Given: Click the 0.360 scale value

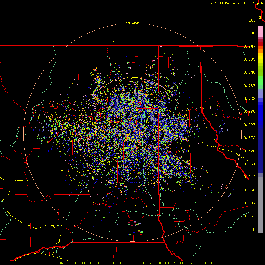Looking at the screenshot, I should [x=249, y=190].
